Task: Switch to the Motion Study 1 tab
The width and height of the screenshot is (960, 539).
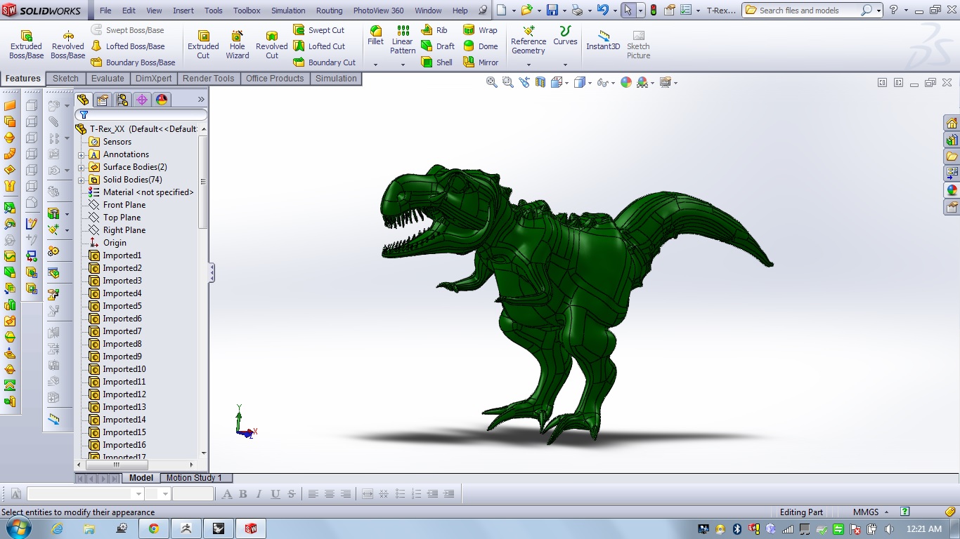Action: (194, 478)
